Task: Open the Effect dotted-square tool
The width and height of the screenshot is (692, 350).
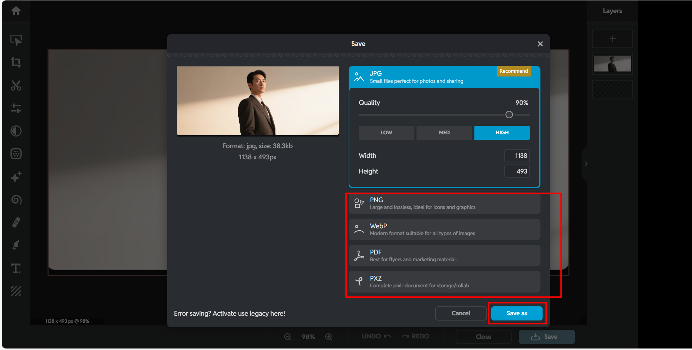Action: 16,154
